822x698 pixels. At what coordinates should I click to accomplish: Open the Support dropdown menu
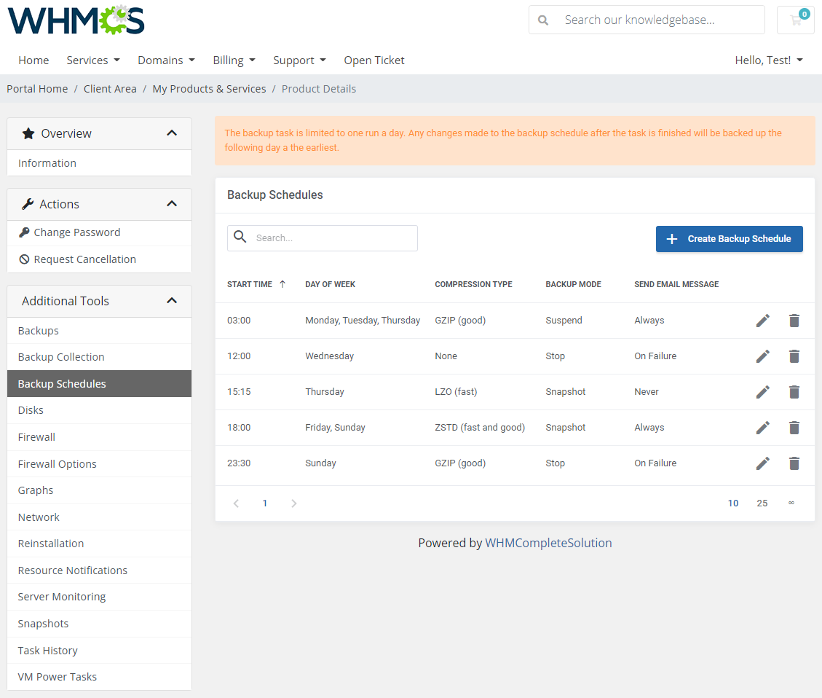pyautogui.click(x=299, y=60)
